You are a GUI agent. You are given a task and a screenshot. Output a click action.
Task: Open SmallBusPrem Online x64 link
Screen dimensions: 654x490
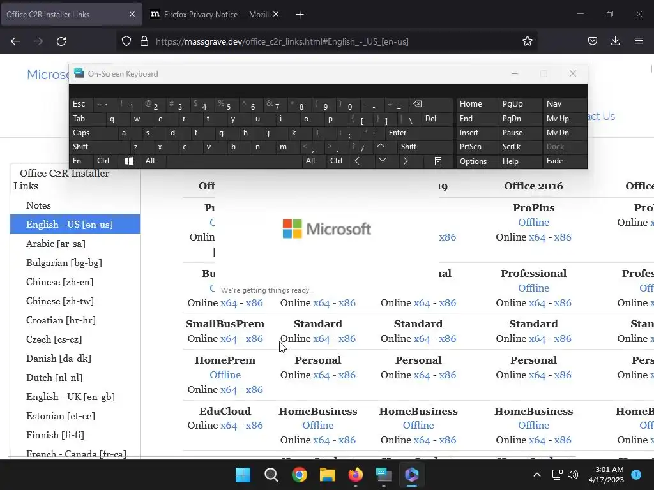pyautogui.click(x=229, y=339)
